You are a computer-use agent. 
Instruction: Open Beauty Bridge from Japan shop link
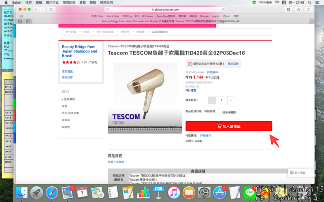pyautogui.click(x=79, y=51)
